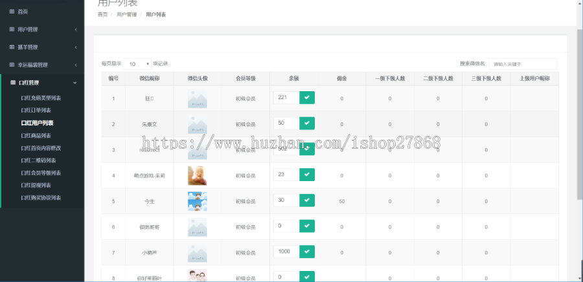Confirm balance in row 8
583x282 pixels.
coord(307,277)
